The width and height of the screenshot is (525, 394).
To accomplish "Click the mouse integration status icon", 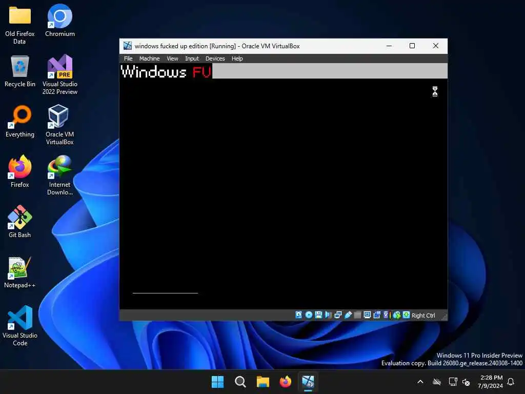I will coord(397,315).
